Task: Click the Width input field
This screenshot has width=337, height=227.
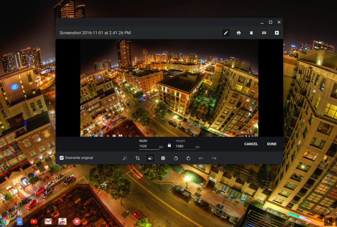Action: 148,147
